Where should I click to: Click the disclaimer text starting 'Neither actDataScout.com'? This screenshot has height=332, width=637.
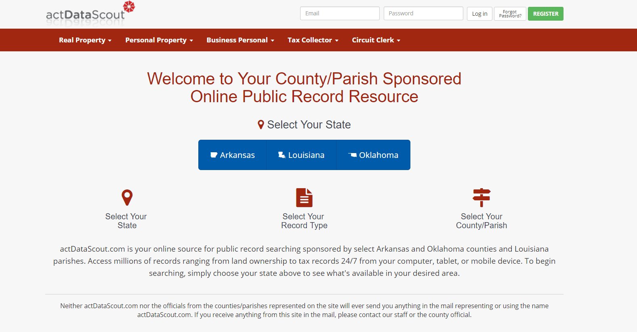pos(304,310)
